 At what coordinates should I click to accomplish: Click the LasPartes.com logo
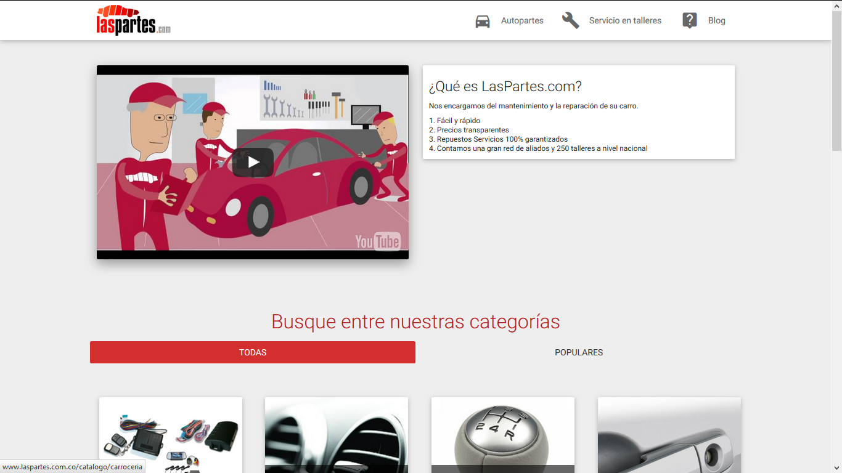coord(133,20)
